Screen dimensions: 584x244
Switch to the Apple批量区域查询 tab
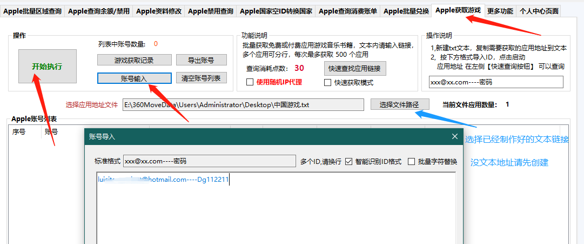coord(33,11)
